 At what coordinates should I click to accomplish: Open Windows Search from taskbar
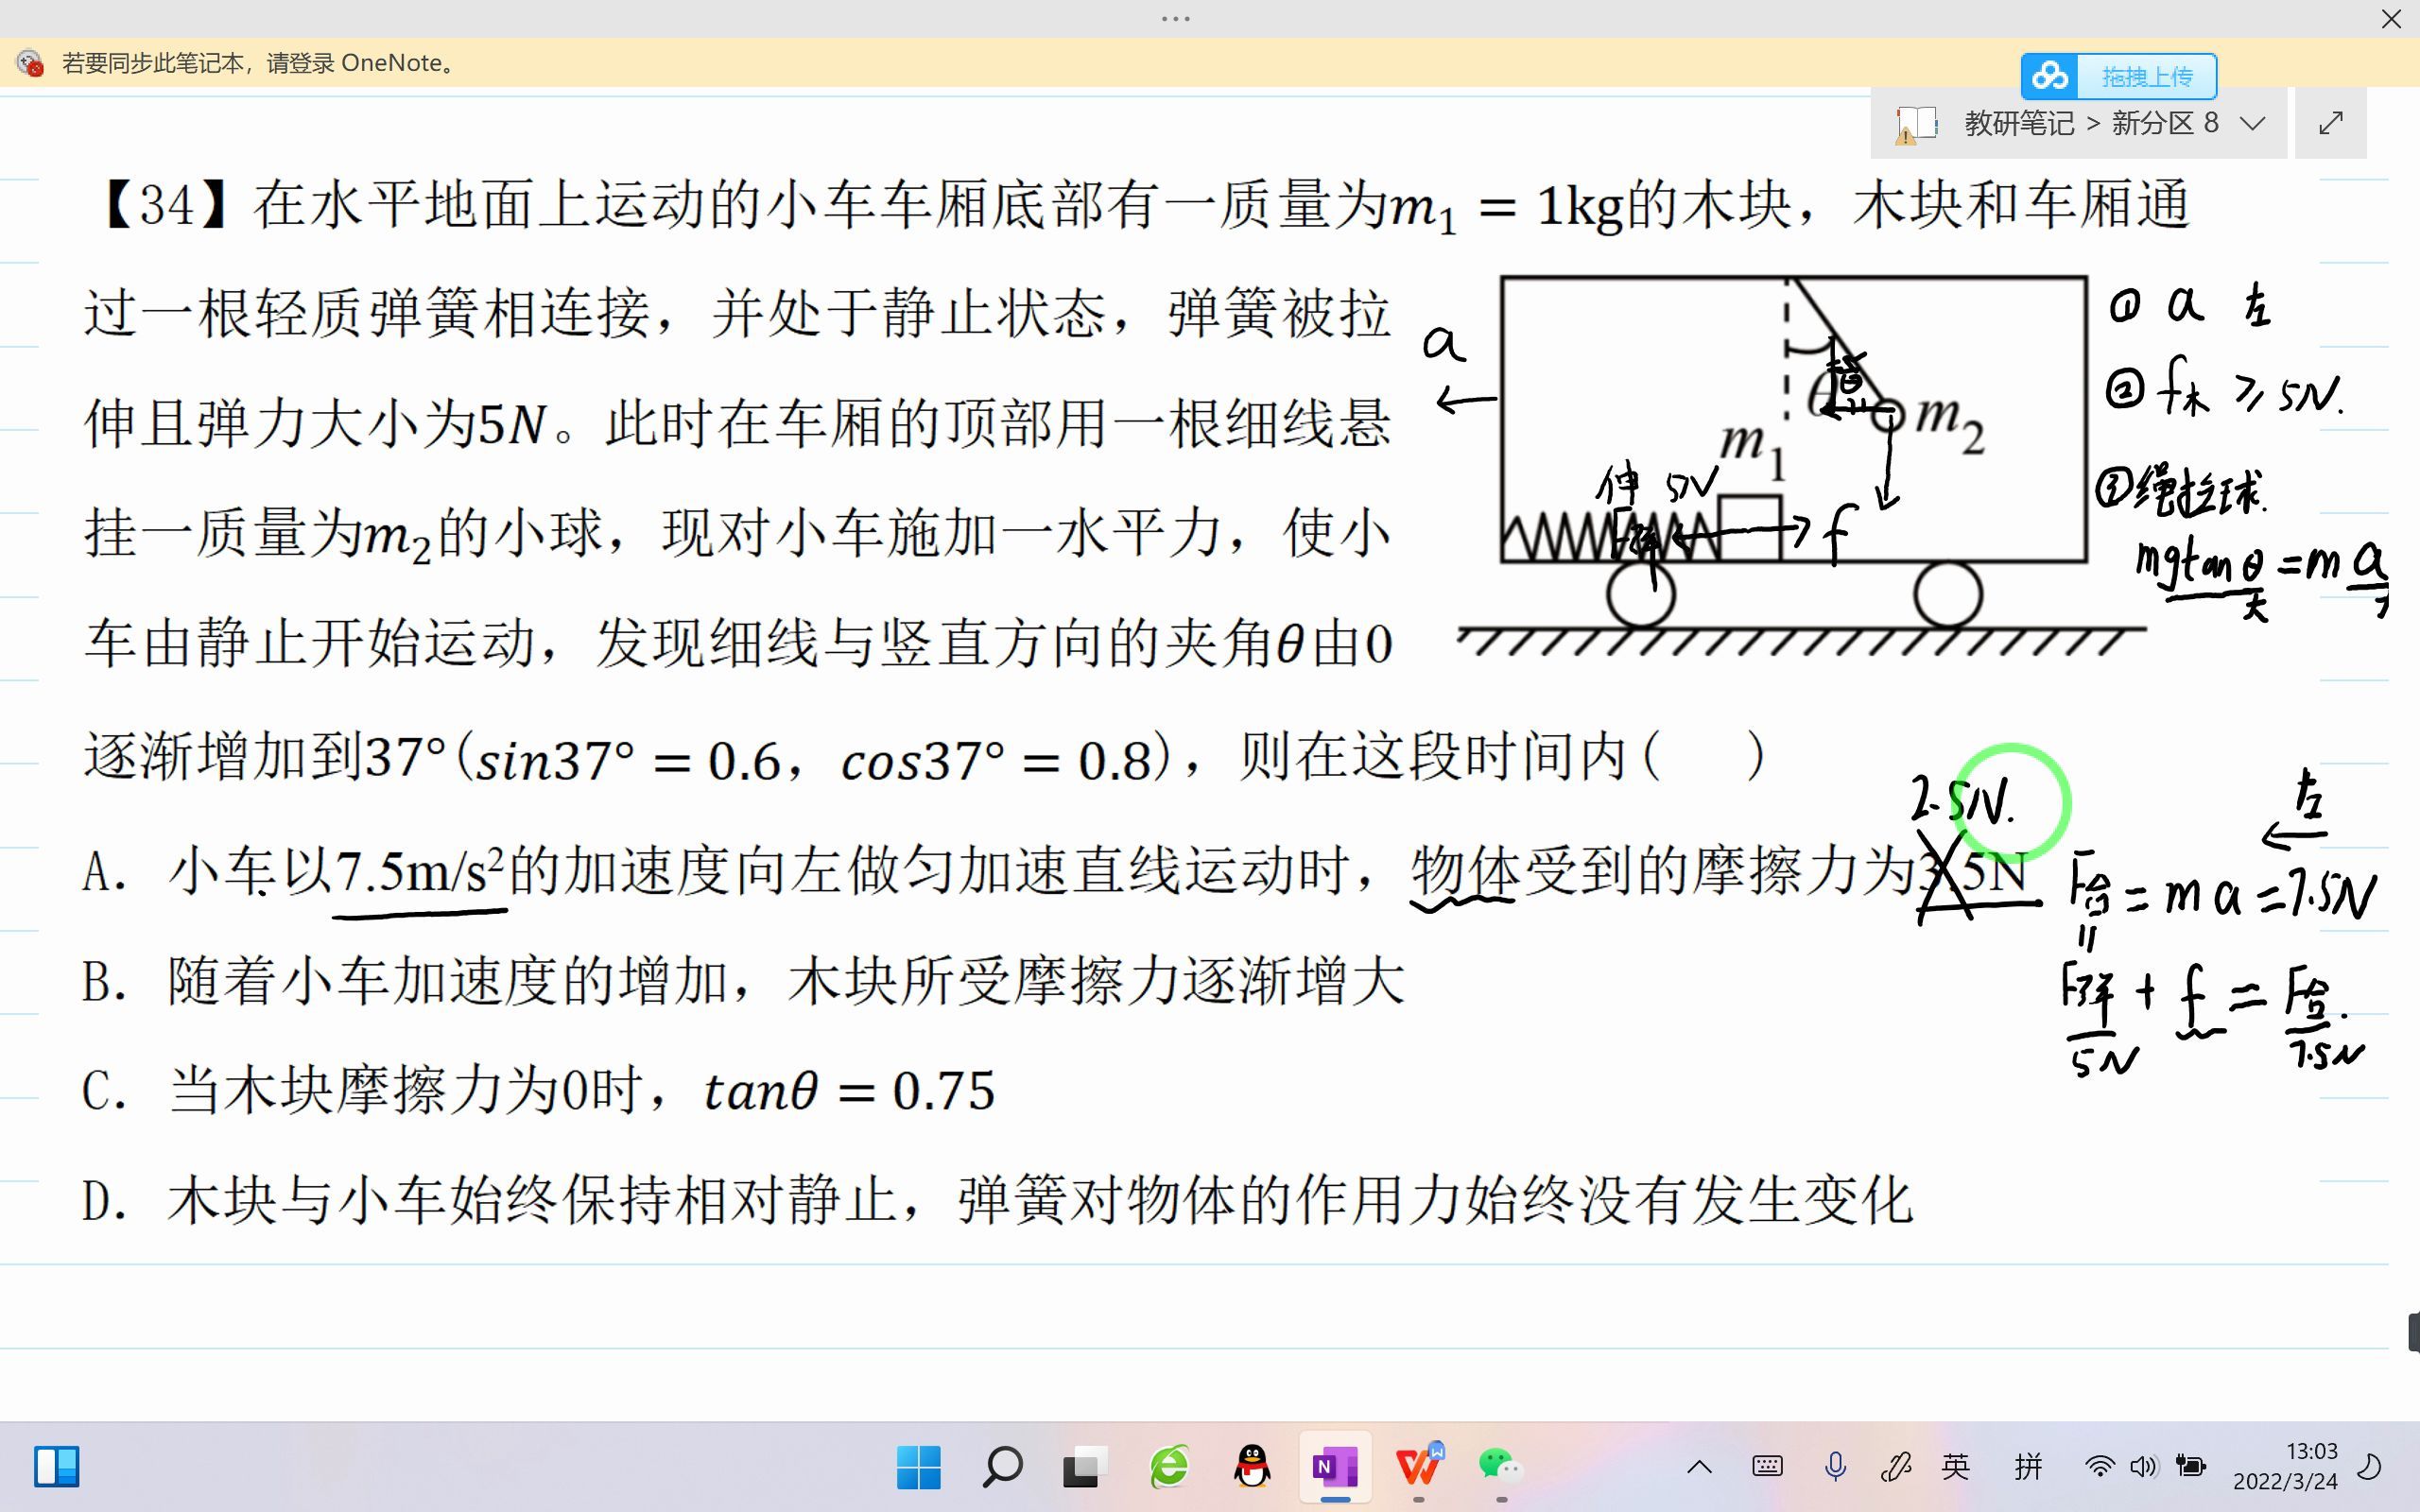[1002, 1466]
